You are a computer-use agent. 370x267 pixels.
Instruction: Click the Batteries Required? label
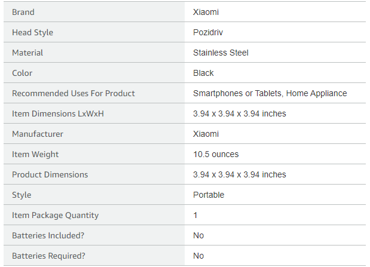(x=48, y=256)
